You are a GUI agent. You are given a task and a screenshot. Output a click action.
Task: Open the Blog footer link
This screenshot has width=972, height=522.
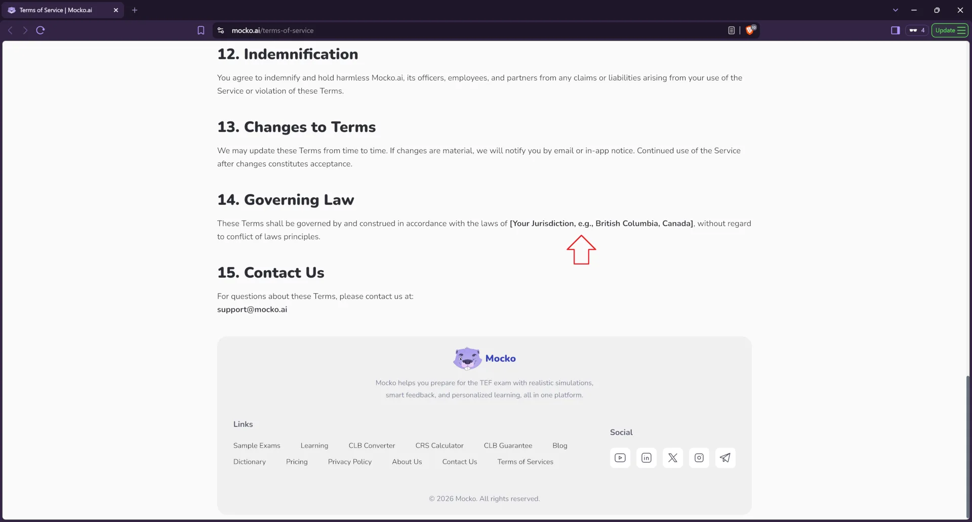coord(559,446)
